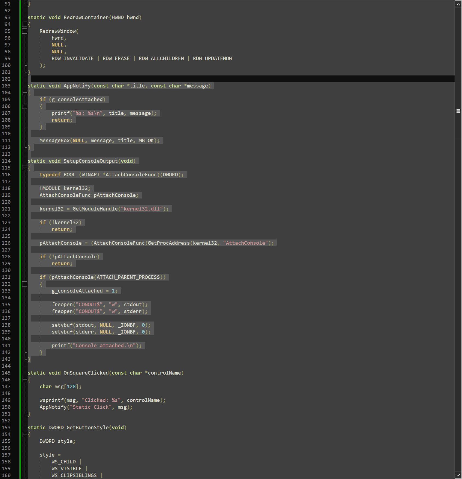Viewport: 462px width, 479px height.
Task: Collapse the RedrawContainer function fold at line 94
Action: tap(25, 24)
